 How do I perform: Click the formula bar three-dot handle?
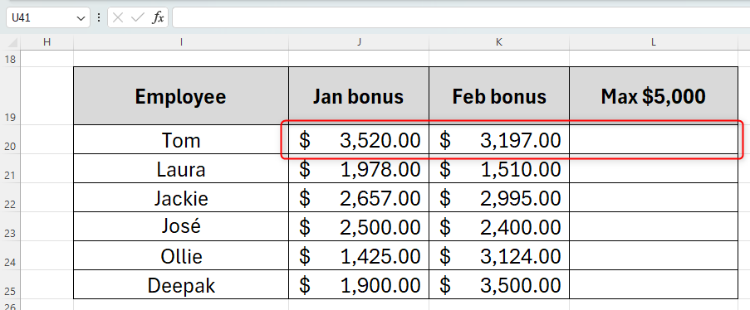pos(99,18)
